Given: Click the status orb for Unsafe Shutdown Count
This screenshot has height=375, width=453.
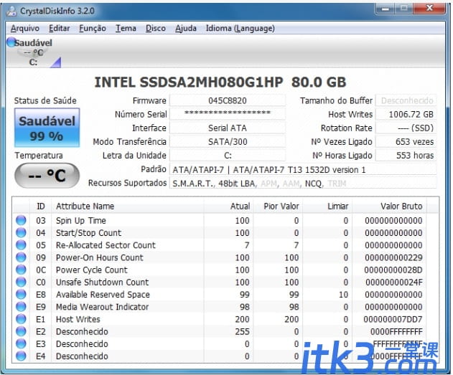Looking at the screenshot, I should tap(21, 282).
